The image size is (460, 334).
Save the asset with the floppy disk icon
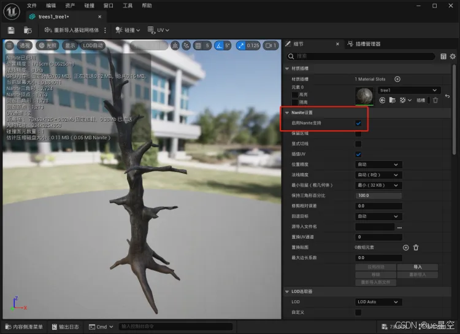(x=11, y=30)
